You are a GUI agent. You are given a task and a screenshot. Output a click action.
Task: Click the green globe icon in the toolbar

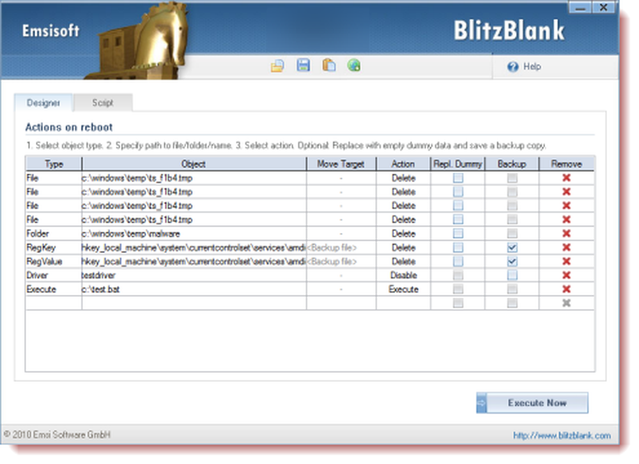[x=354, y=65]
